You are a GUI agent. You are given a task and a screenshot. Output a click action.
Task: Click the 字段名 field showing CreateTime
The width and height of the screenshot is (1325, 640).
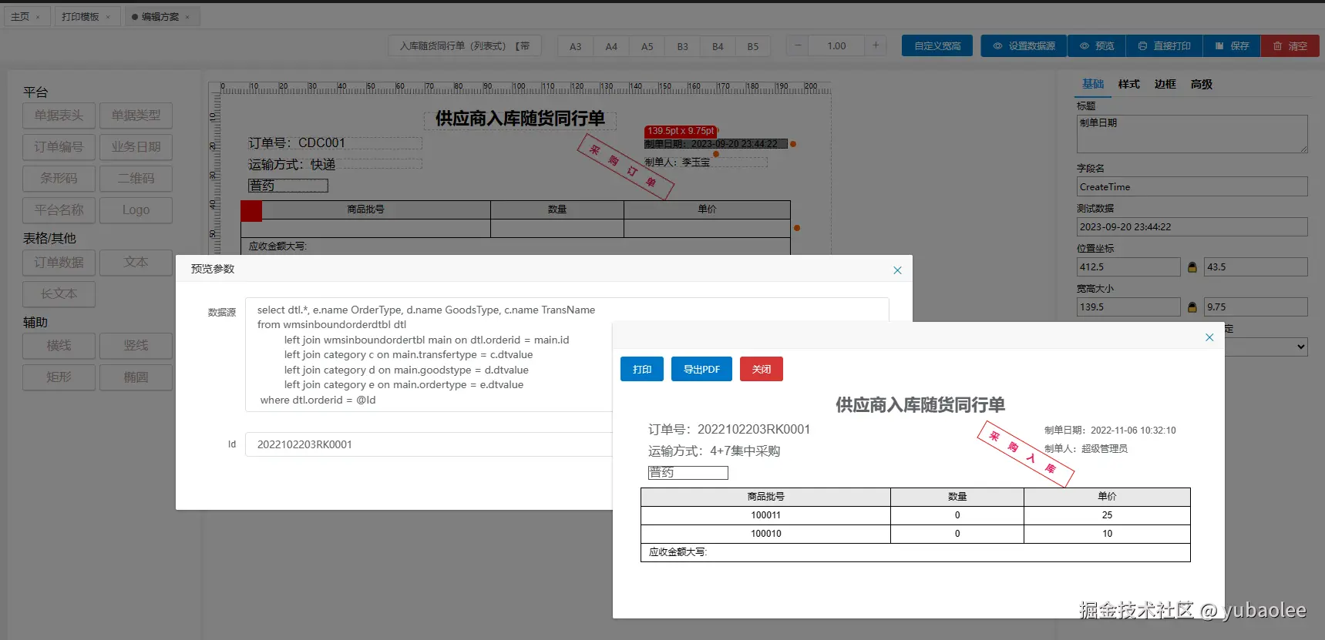pyautogui.click(x=1192, y=186)
